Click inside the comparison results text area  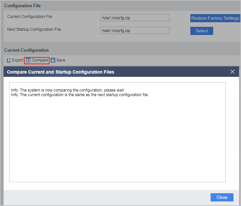pos(117,132)
